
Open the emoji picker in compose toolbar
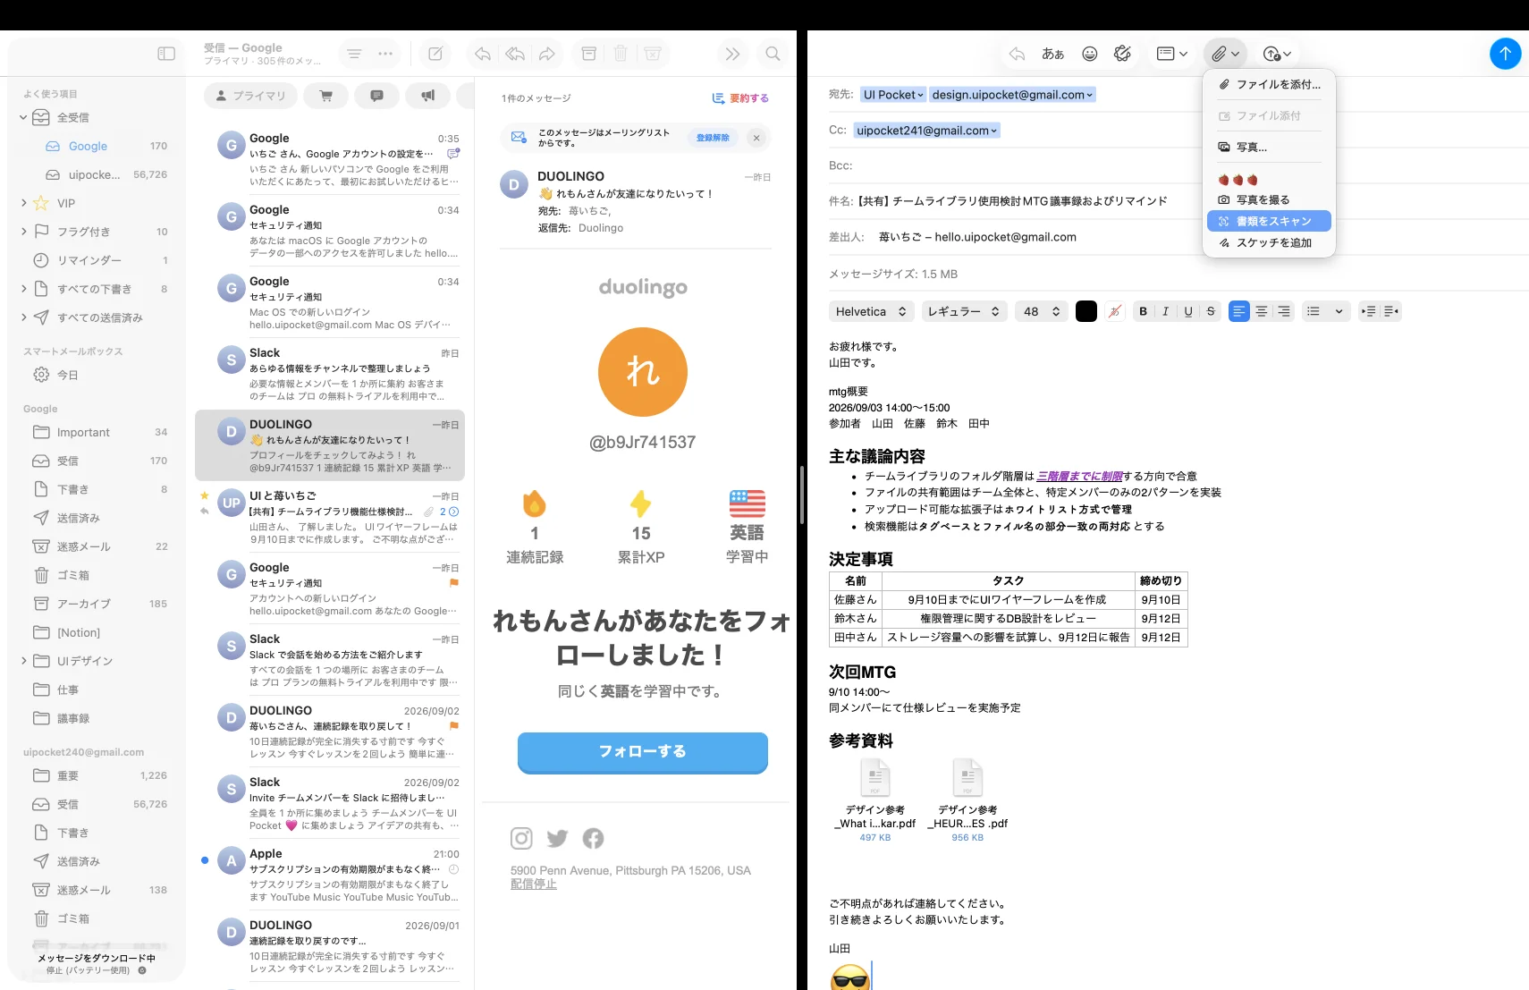1089,54
